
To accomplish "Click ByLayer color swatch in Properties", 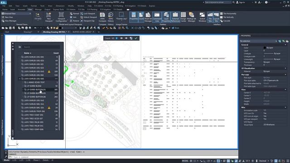I will pyautogui.click(x=265, y=48).
